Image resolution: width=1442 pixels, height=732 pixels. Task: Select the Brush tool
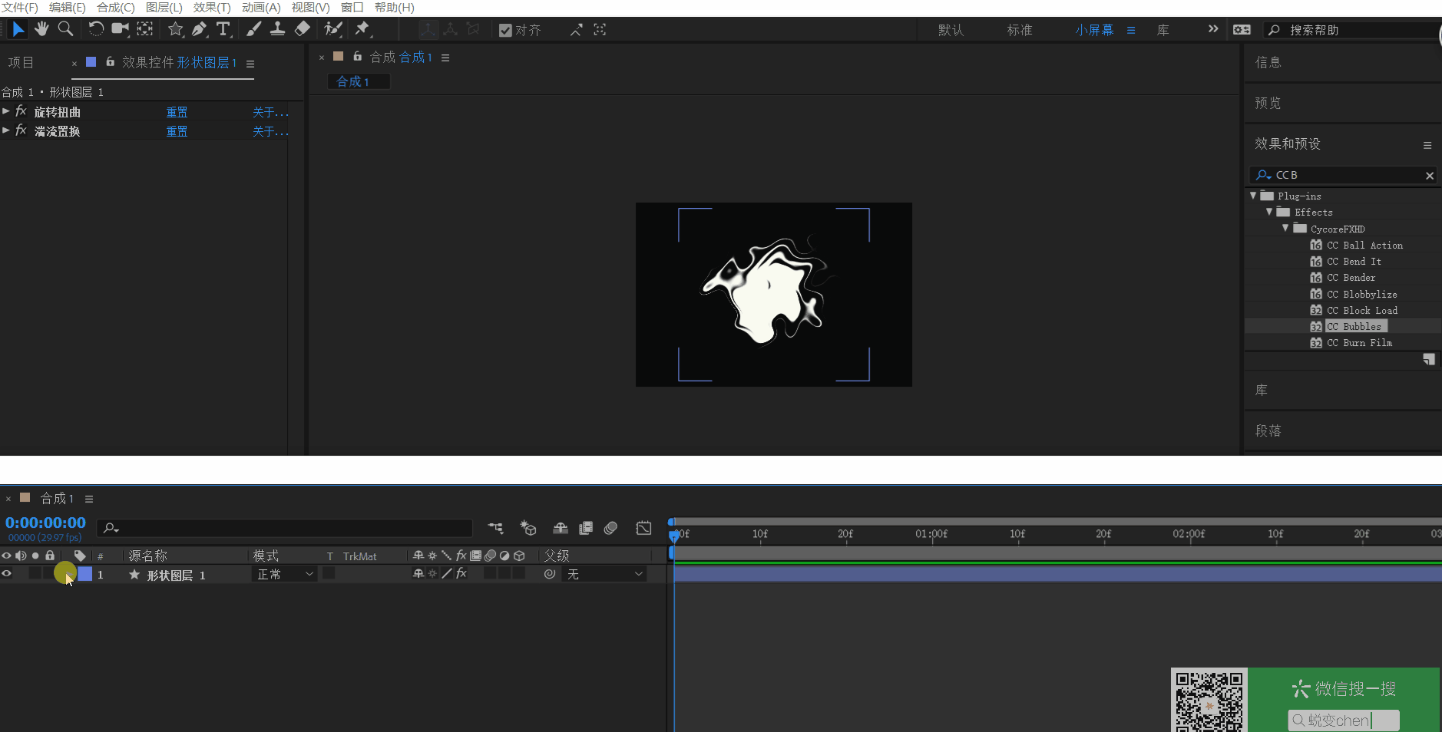[253, 29]
